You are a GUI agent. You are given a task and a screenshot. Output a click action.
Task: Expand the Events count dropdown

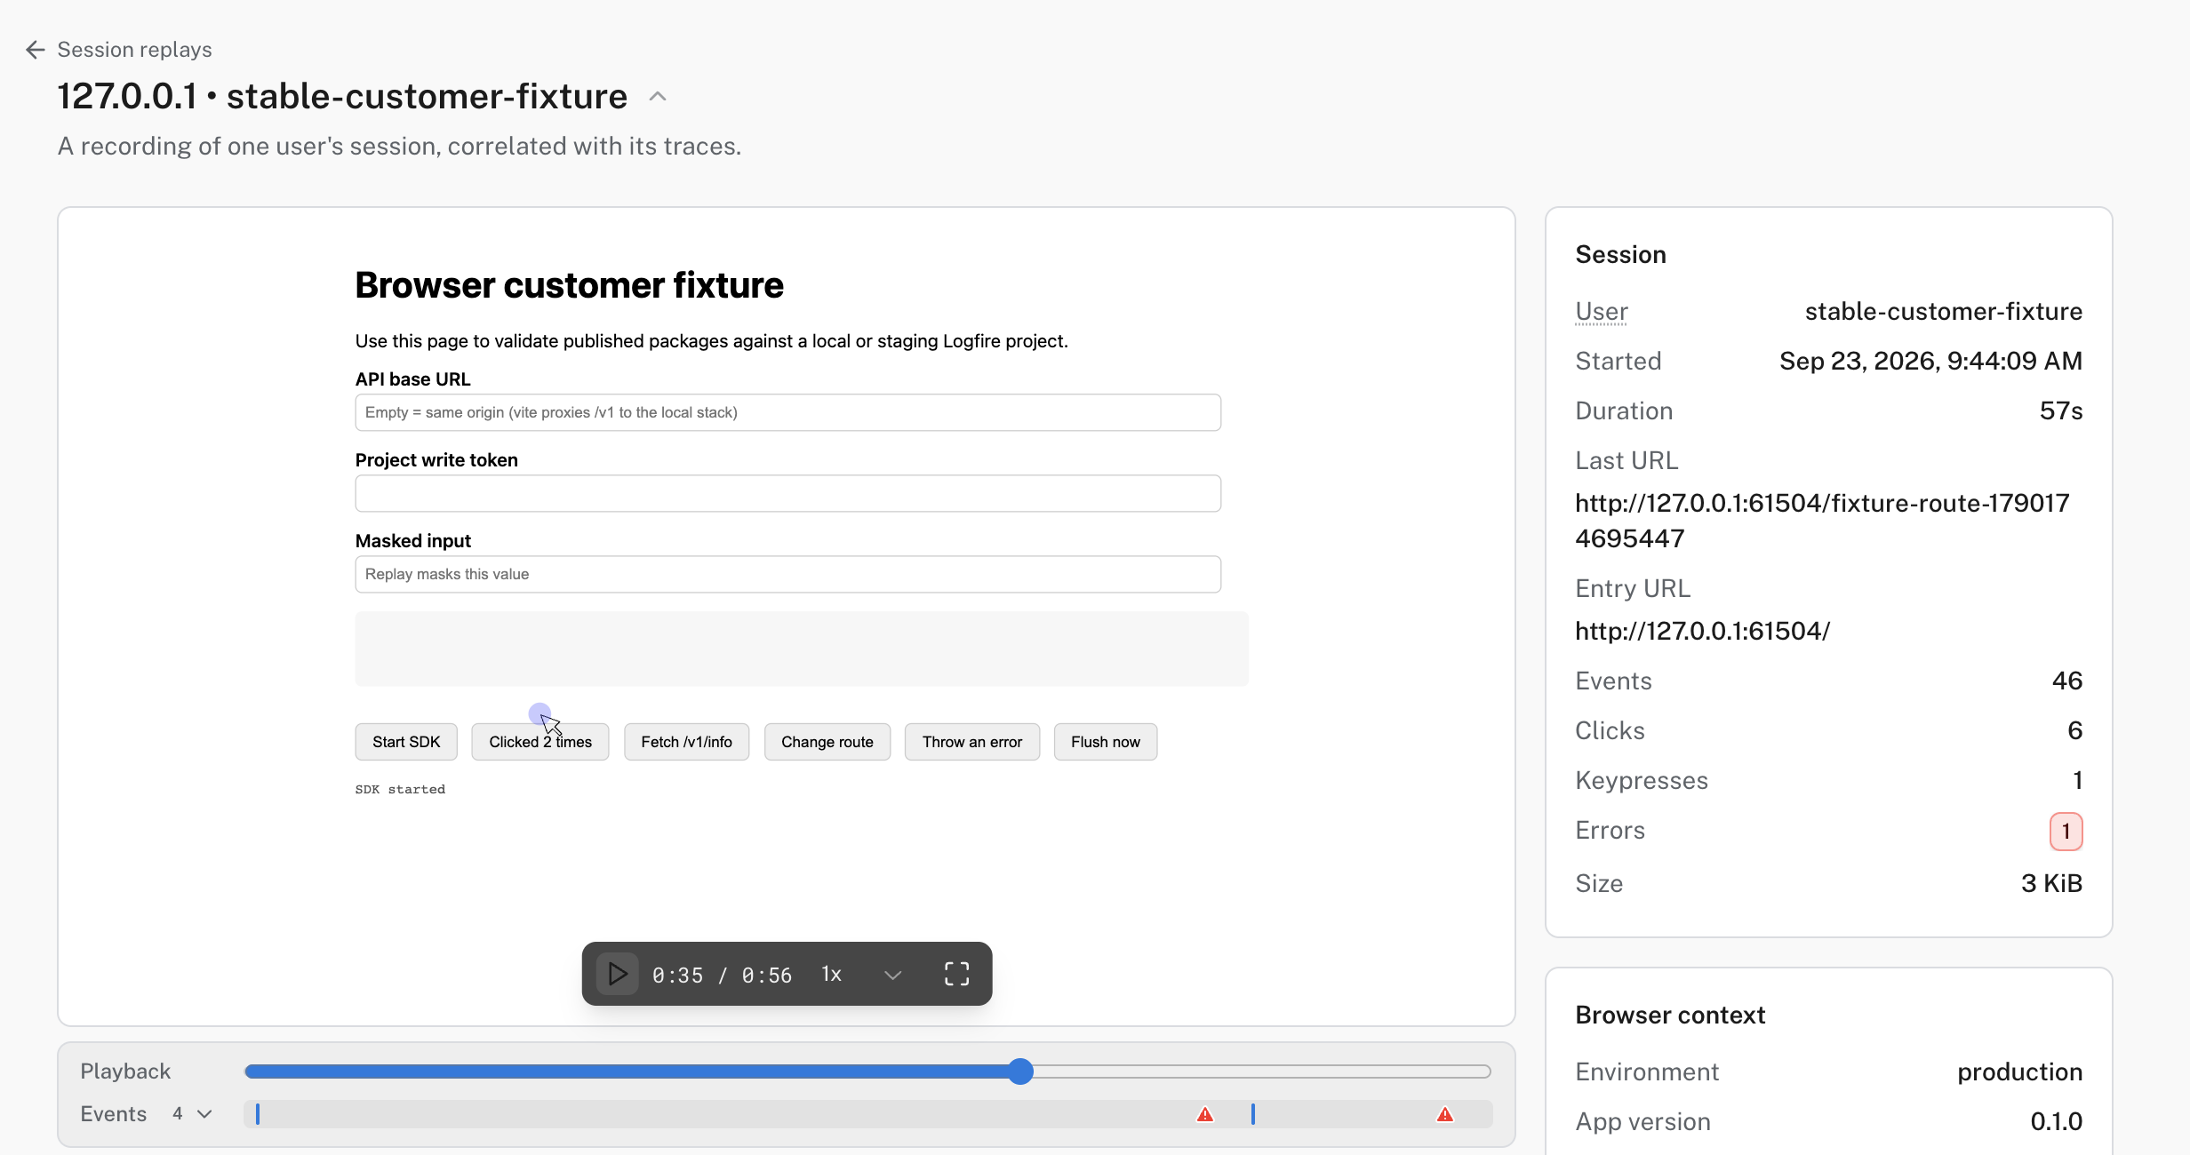[193, 1114]
